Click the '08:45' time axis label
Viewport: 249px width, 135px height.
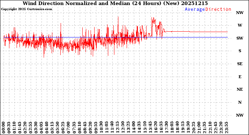click(85, 128)
